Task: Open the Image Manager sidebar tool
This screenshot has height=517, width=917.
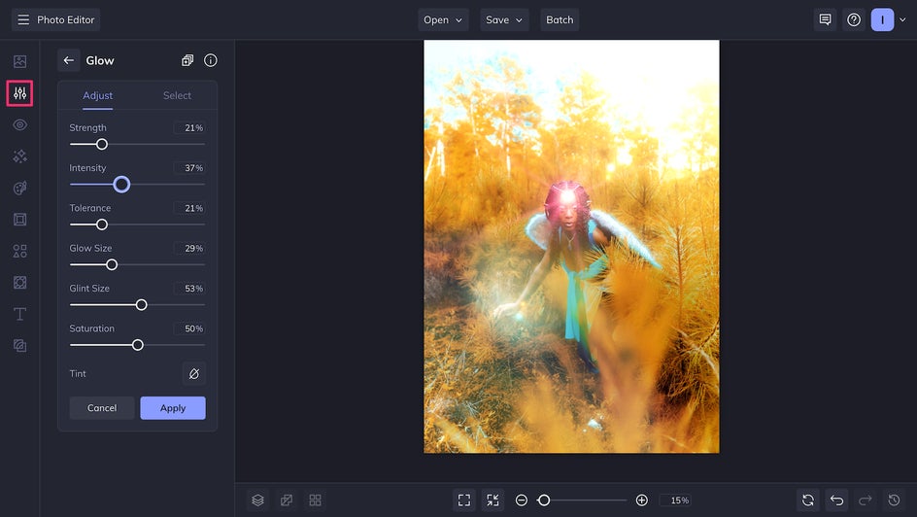Action: 19,61
